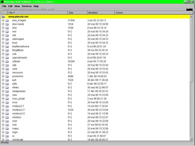Image resolution: width=195 pixels, height=146 pixels.
Task: Open the Help menu
Action: pyautogui.click(x=36, y=6)
